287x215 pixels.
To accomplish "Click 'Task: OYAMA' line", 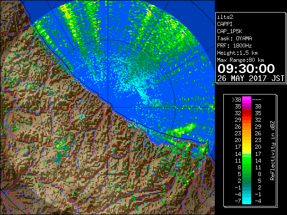I will 235,39.
